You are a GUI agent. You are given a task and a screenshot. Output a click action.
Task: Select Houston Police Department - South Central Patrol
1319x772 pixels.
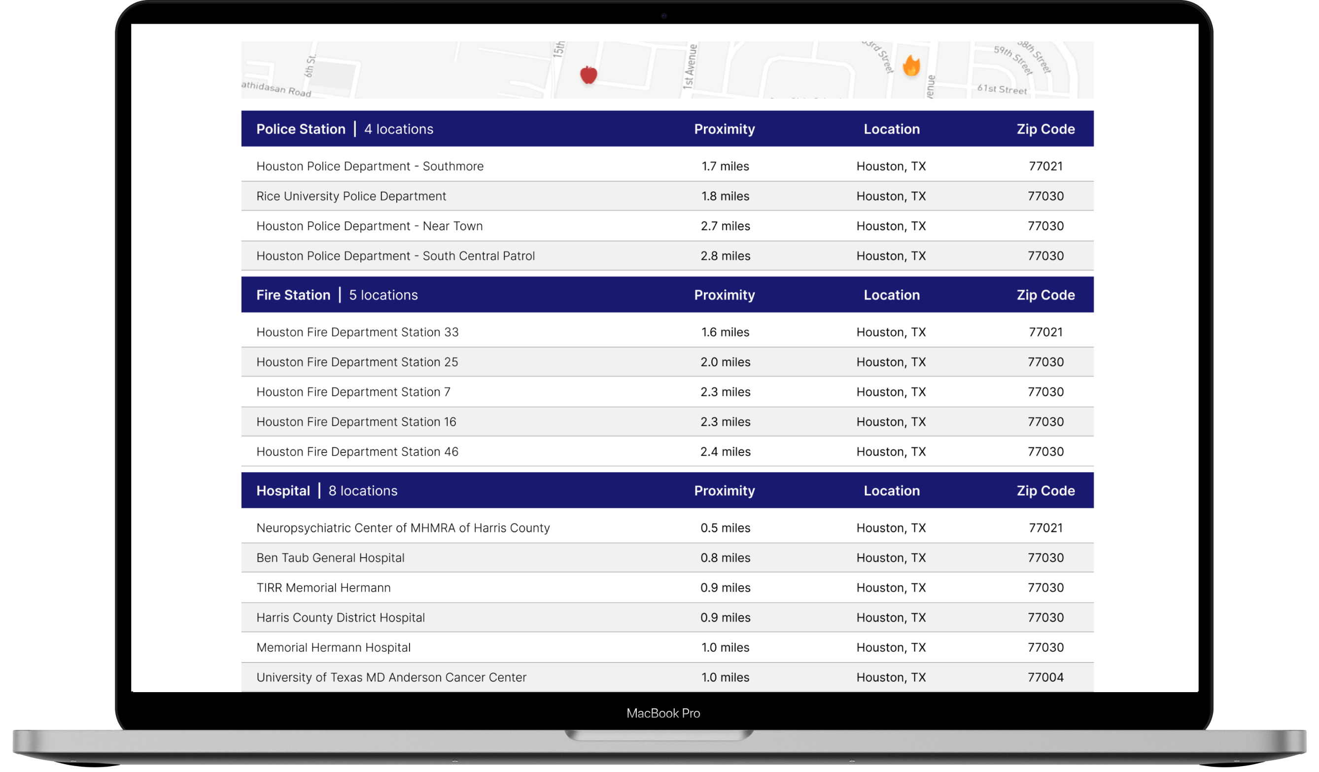click(x=667, y=255)
